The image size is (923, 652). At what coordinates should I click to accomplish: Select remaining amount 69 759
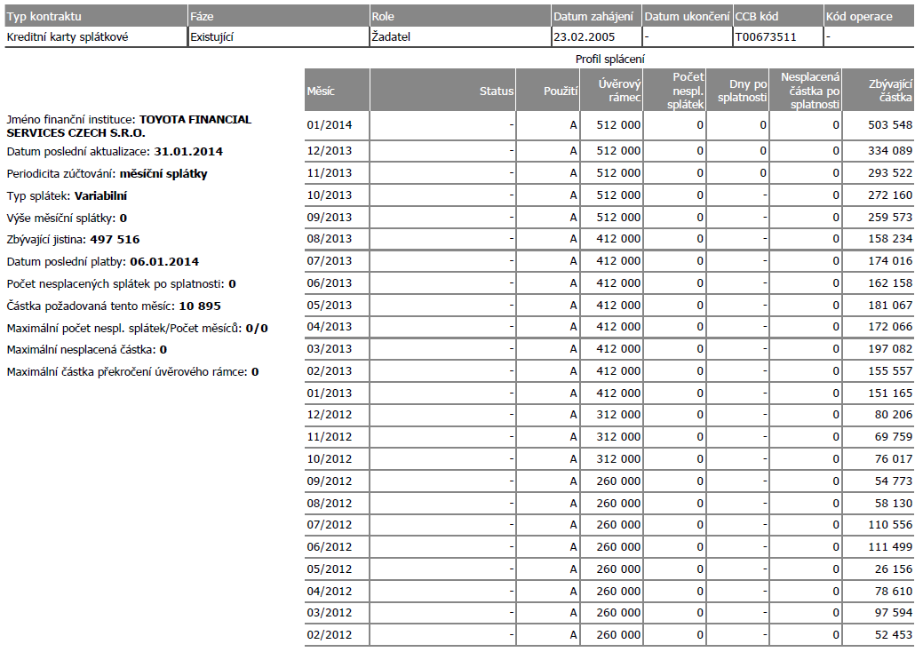(879, 437)
